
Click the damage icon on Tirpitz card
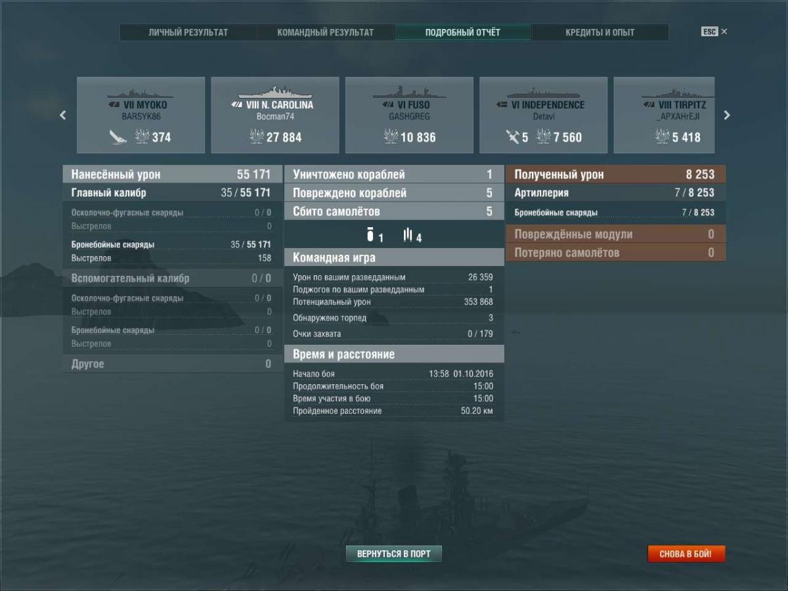662,137
